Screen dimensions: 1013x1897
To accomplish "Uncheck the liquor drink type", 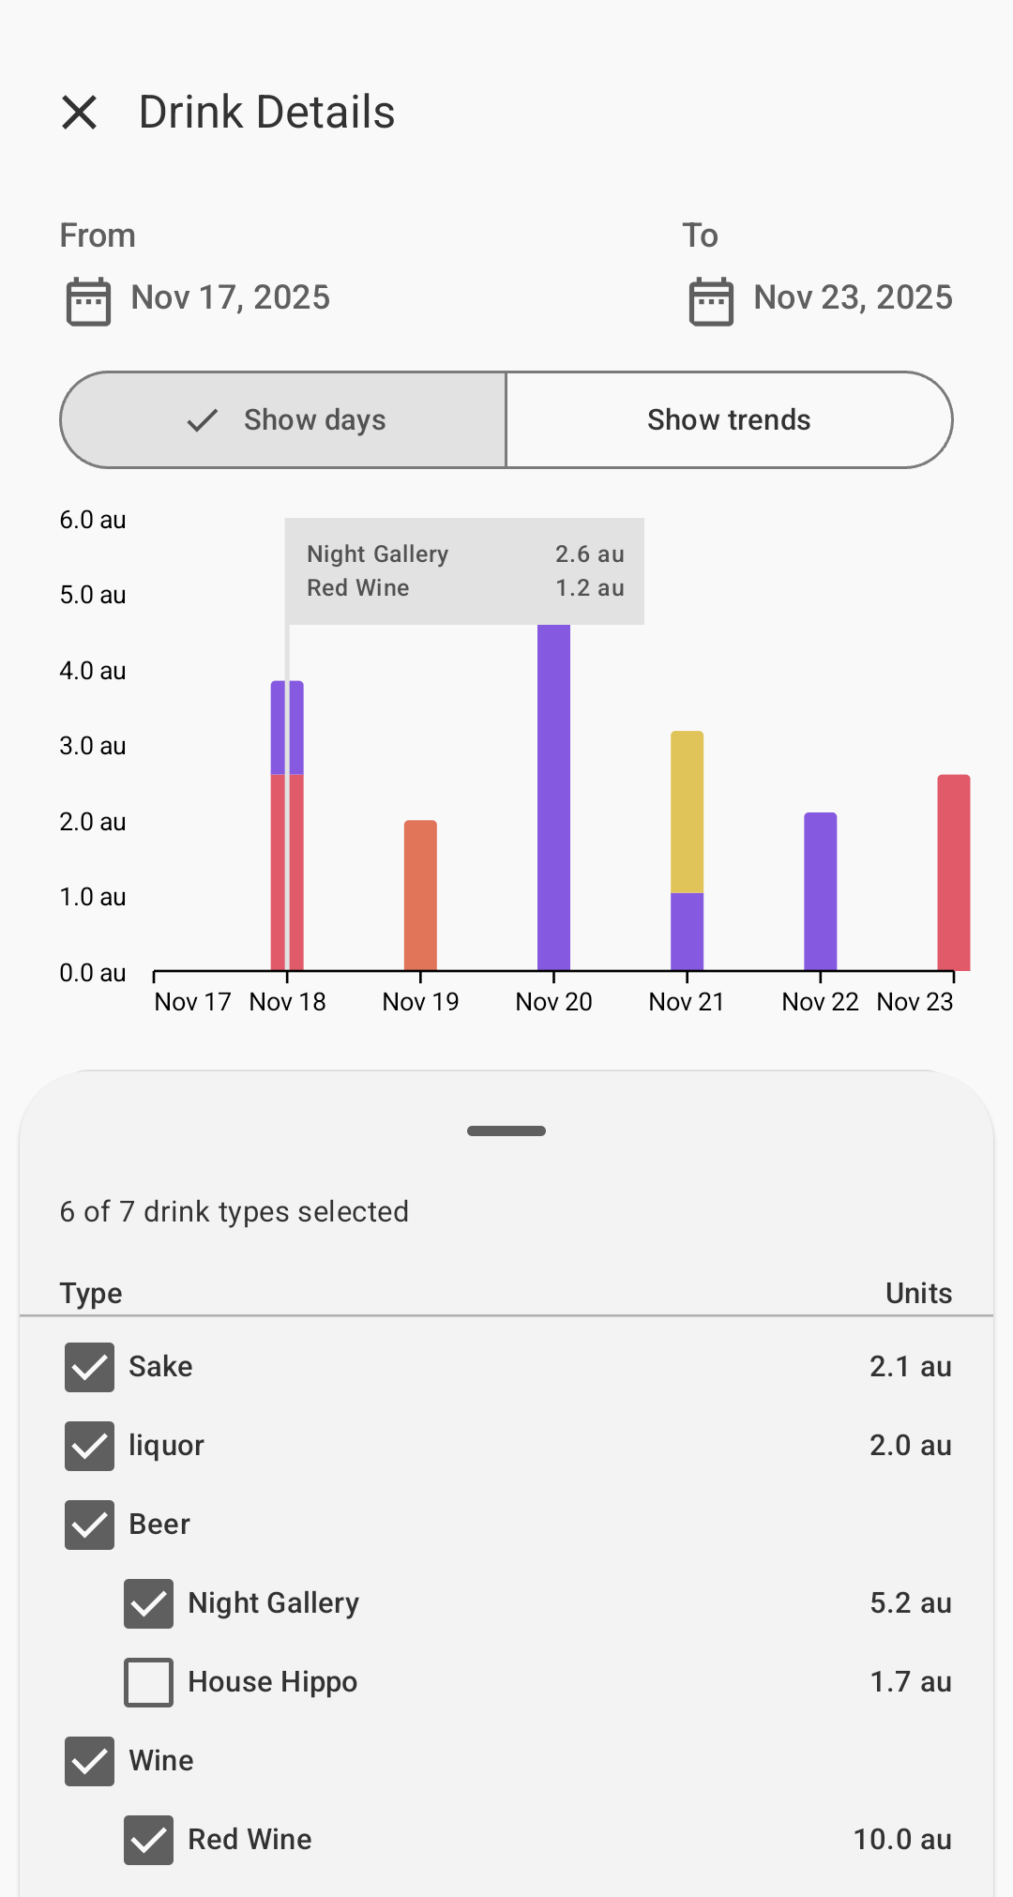I will (90, 1446).
